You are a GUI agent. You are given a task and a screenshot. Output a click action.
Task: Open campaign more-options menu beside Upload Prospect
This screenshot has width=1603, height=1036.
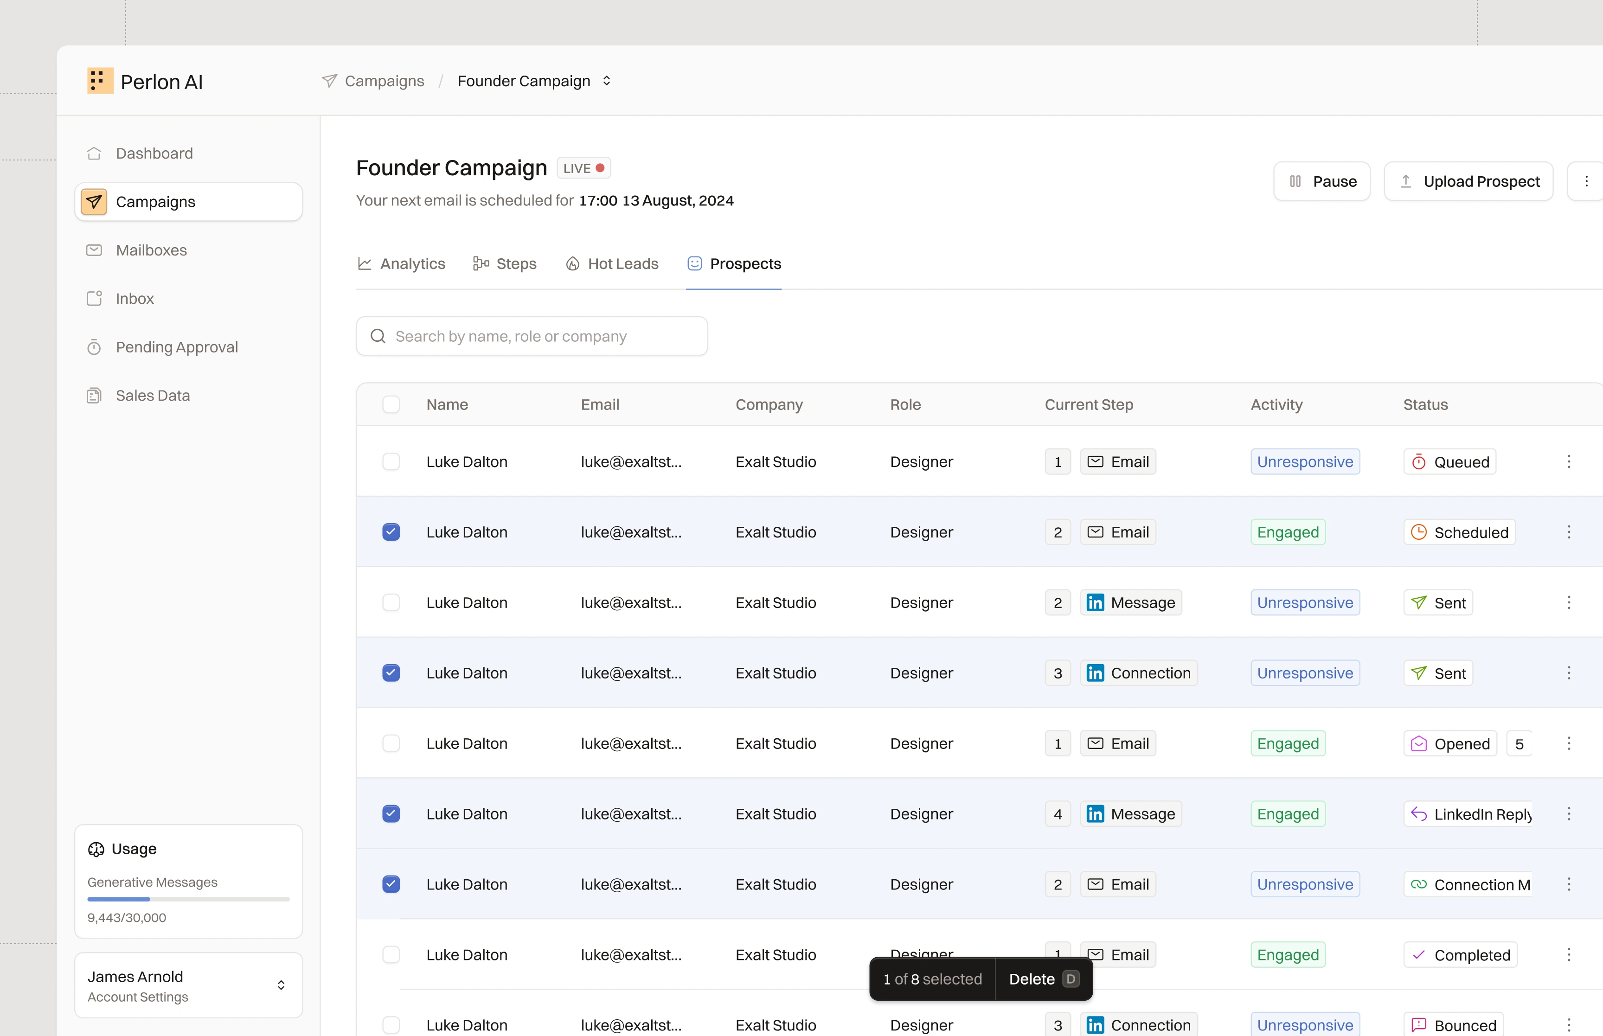[x=1586, y=182]
